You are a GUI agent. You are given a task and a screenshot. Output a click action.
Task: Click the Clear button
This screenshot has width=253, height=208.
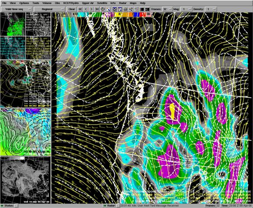[72, 9]
